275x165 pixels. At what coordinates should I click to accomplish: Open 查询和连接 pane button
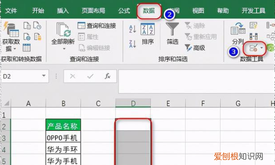click(97, 26)
